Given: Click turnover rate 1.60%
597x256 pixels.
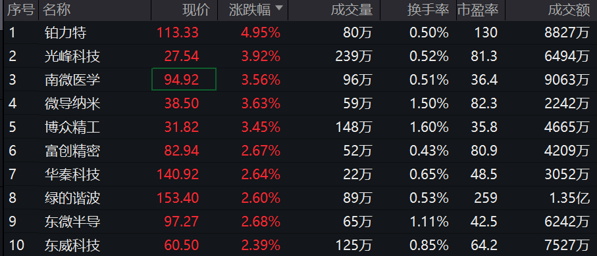Looking at the screenshot, I should [x=429, y=127].
